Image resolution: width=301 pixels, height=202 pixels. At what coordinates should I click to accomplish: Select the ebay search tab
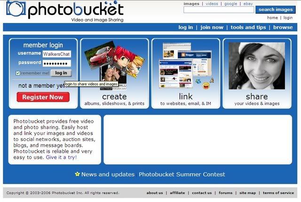248,4
